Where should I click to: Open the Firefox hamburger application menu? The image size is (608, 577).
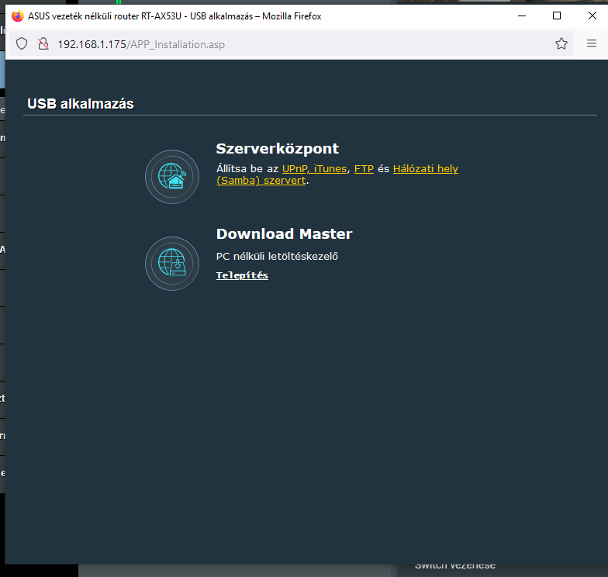(x=591, y=43)
